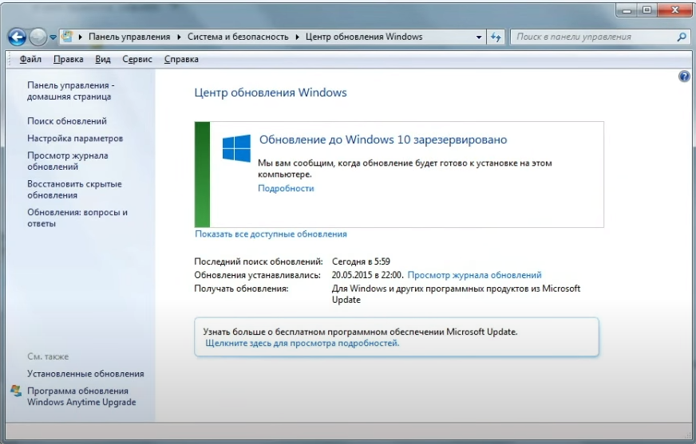This screenshot has width=696, height=444.
Task: Click Щелкните здесь для просмотра подробностей
Action: coord(303,343)
